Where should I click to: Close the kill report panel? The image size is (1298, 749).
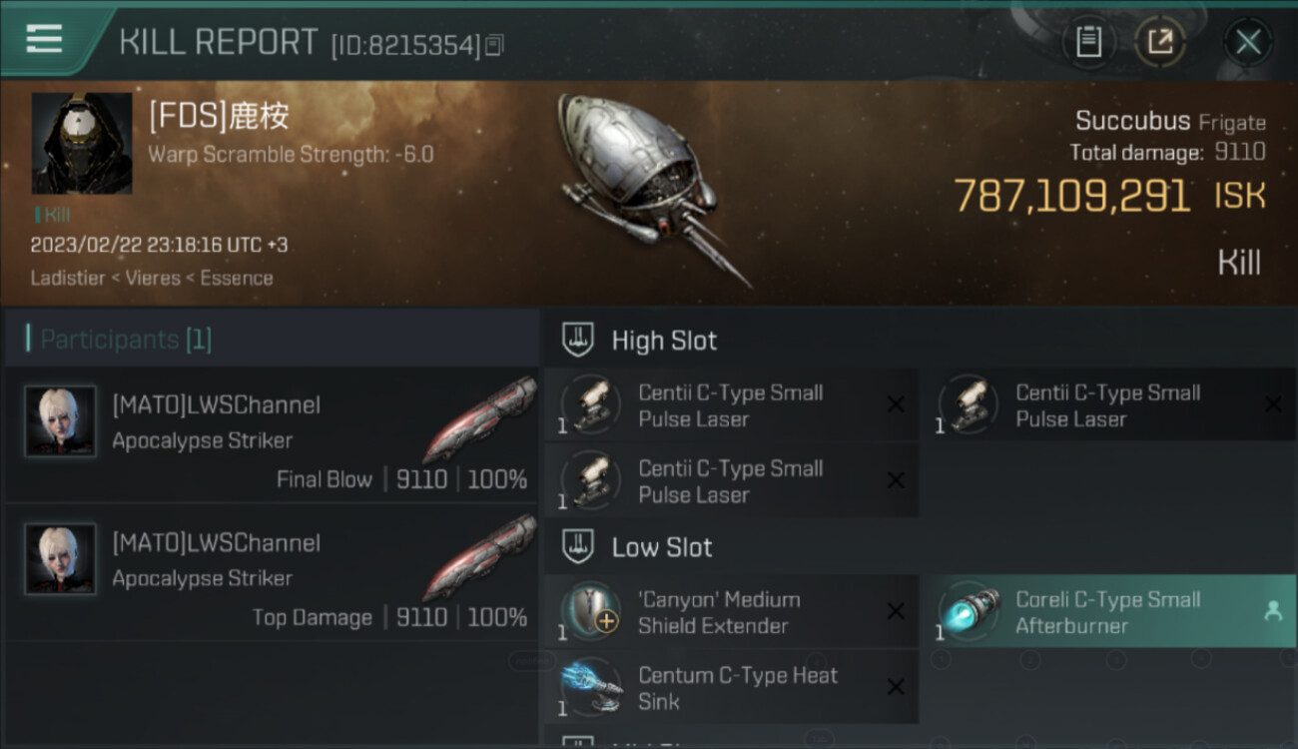(1247, 42)
